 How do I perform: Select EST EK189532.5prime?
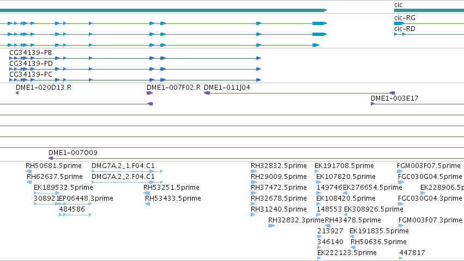point(63,188)
